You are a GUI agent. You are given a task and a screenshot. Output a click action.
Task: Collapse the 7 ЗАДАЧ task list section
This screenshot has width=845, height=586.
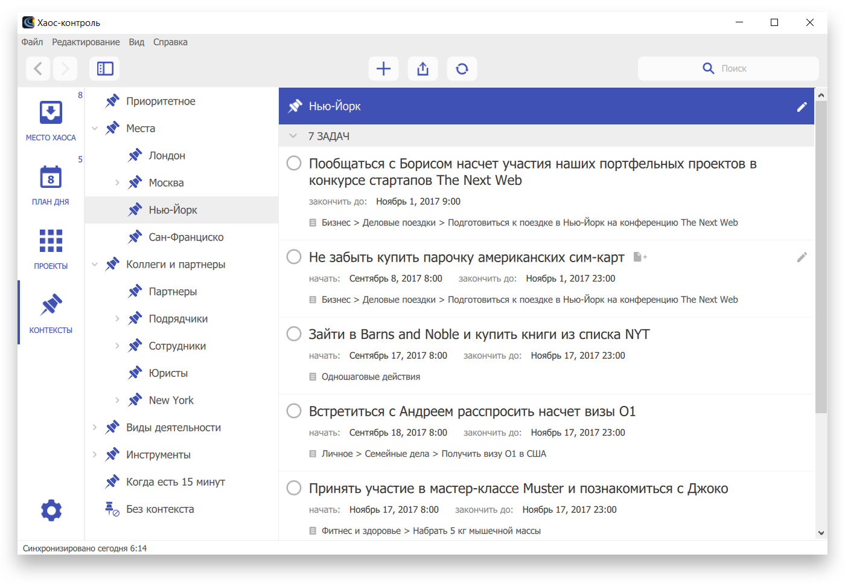(293, 136)
